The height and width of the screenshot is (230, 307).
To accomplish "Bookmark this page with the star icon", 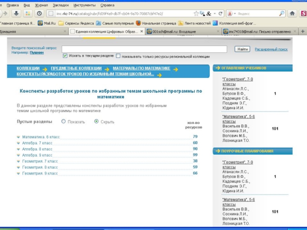I will point(196,13).
